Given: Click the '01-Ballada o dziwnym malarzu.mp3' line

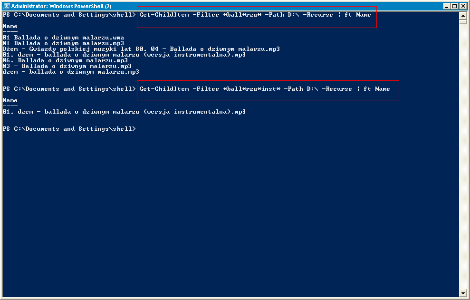Looking at the screenshot, I should 63,43.
